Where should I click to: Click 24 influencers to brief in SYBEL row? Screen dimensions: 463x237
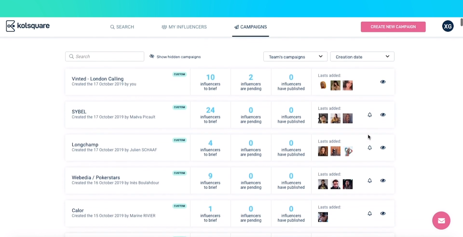[210, 115]
